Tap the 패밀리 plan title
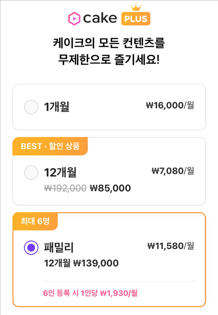The width and height of the screenshot is (218, 315). (x=59, y=247)
